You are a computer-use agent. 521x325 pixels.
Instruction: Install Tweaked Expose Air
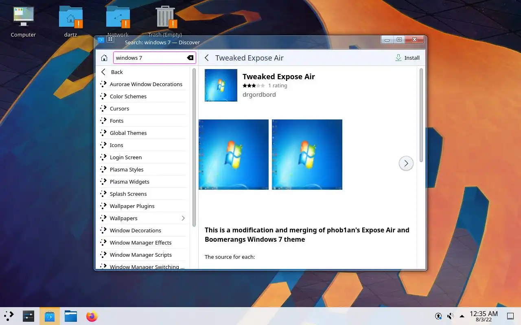pyautogui.click(x=407, y=58)
